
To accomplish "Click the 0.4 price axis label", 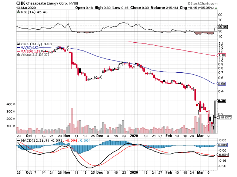I will (x=221, y=91).
